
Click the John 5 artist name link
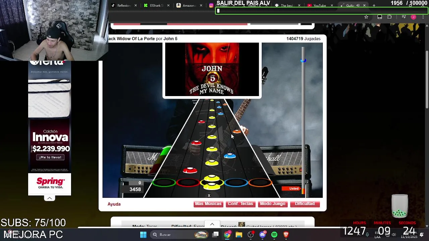170,39
